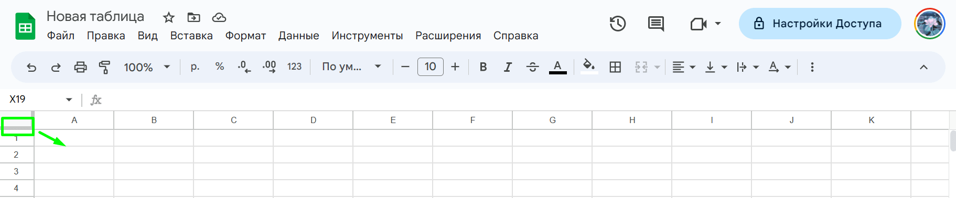This screenshot has height=198, width=956.
Task: Open version history clock icon
Action: point(618,24)
